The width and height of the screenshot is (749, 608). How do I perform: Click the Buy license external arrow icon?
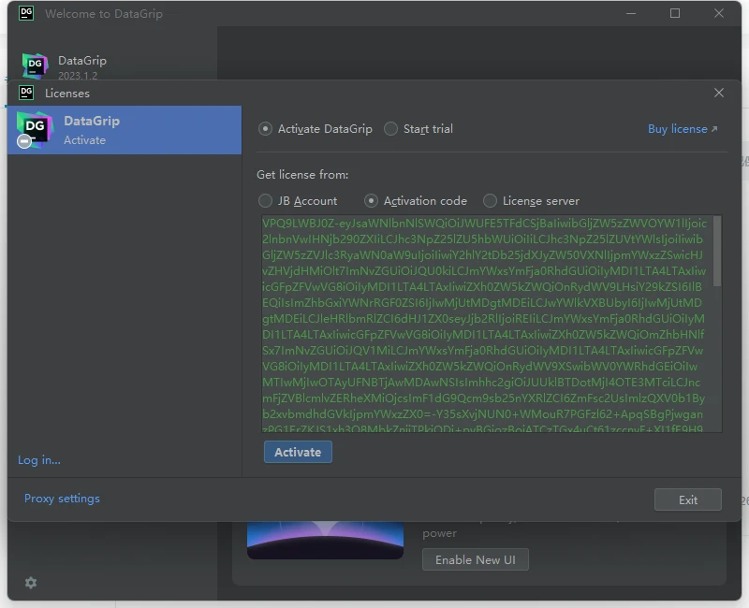pos(714,129)
